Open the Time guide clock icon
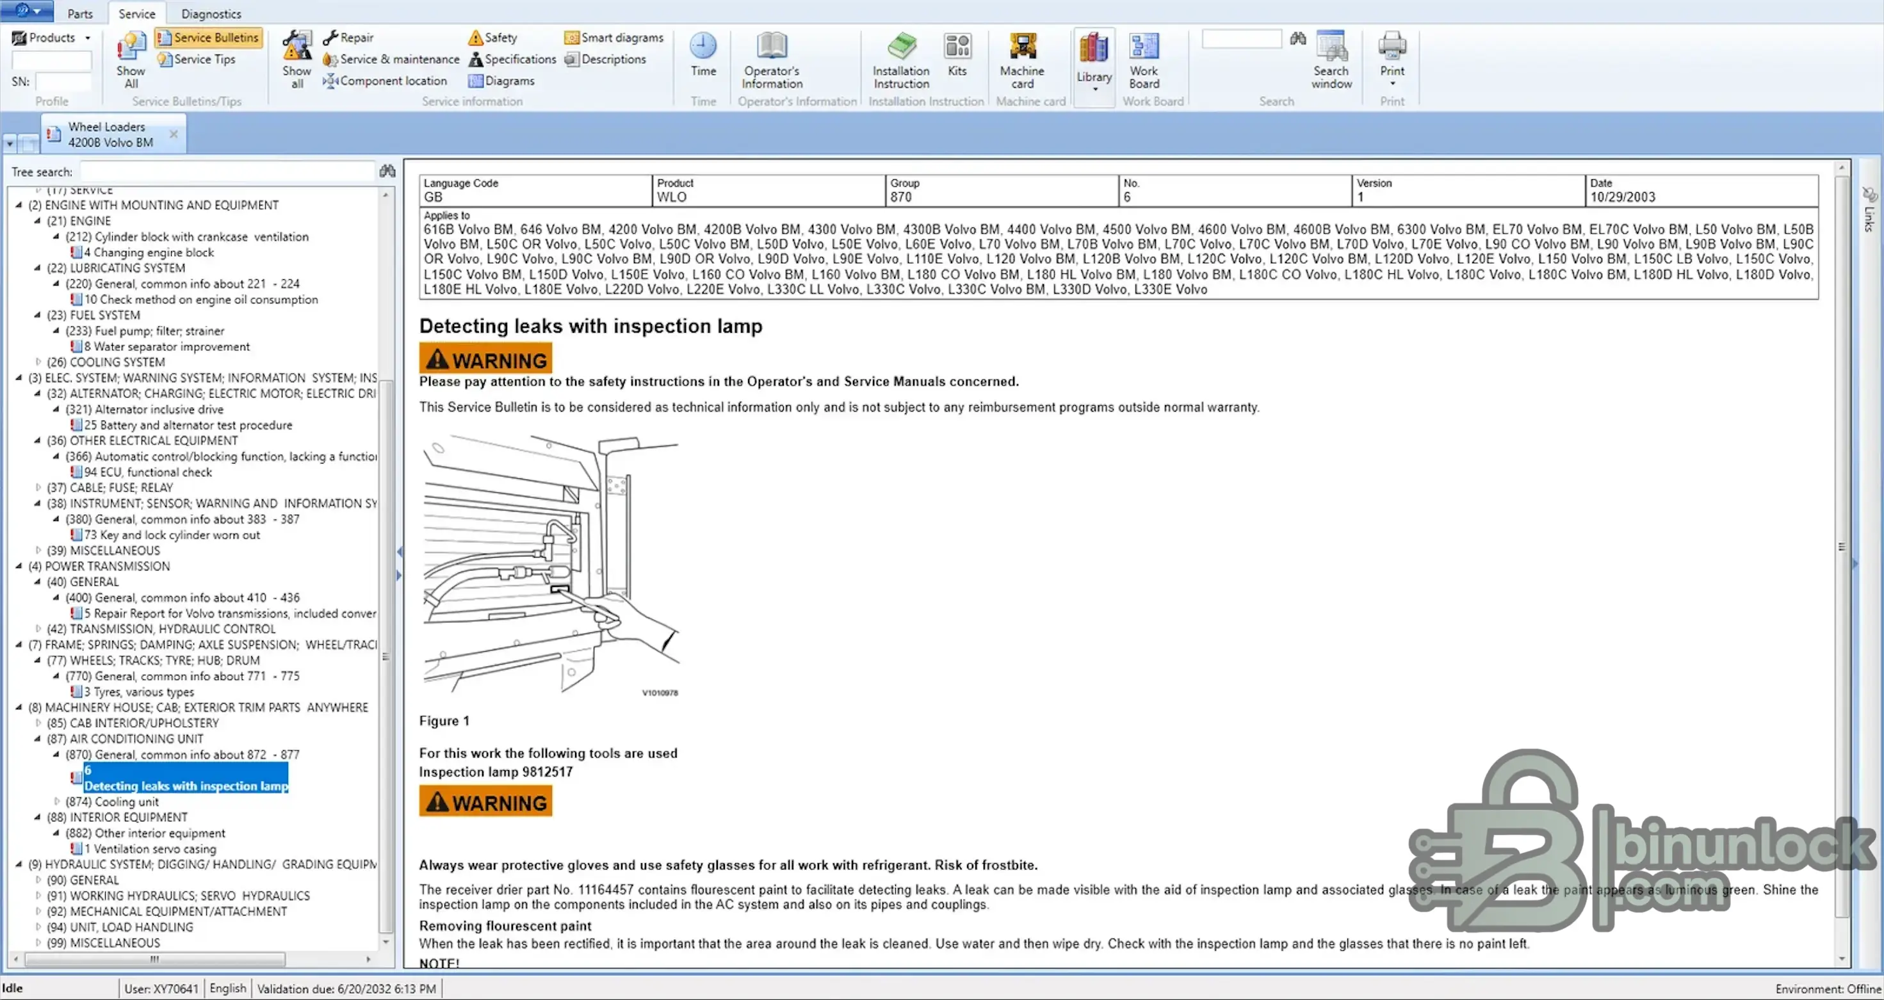Screen dimensions: 1884x1000 pyautogui.click(x=703, y=55)
